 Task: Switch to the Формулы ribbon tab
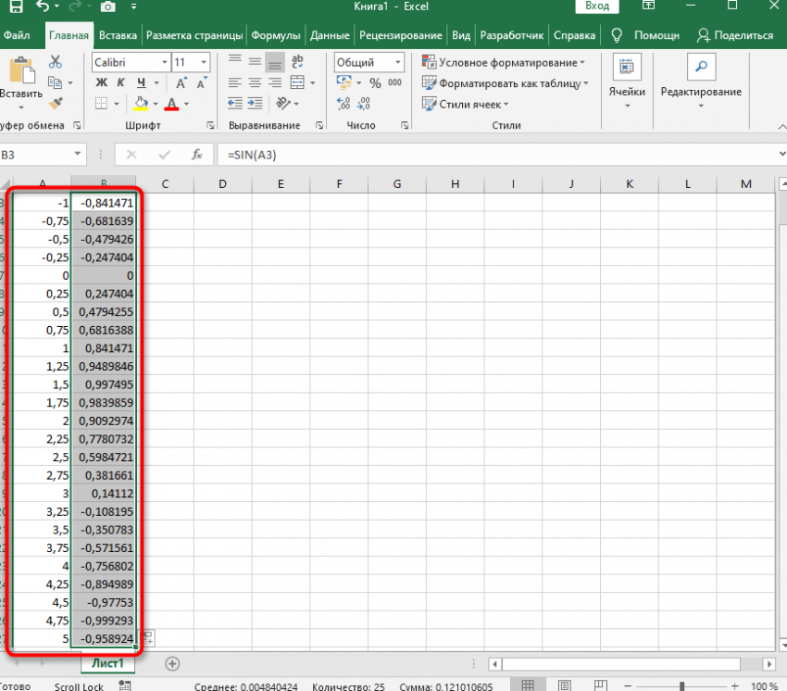click(276, 35)
